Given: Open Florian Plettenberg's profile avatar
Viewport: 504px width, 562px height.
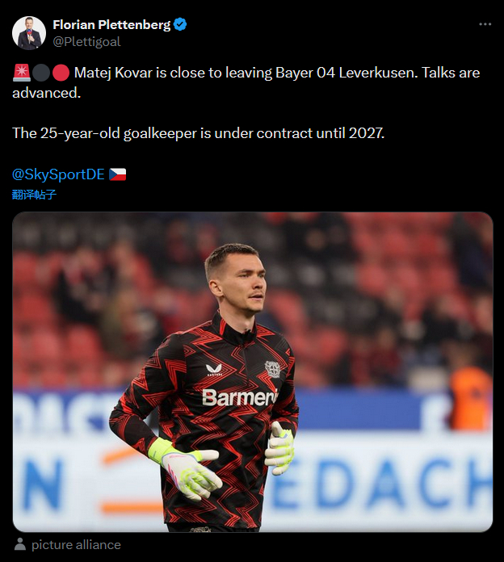Looking at the screenshot, I should (29, 32).
